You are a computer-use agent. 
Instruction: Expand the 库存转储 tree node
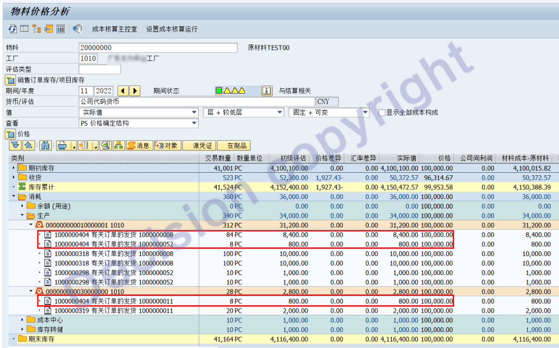(22, 329)
